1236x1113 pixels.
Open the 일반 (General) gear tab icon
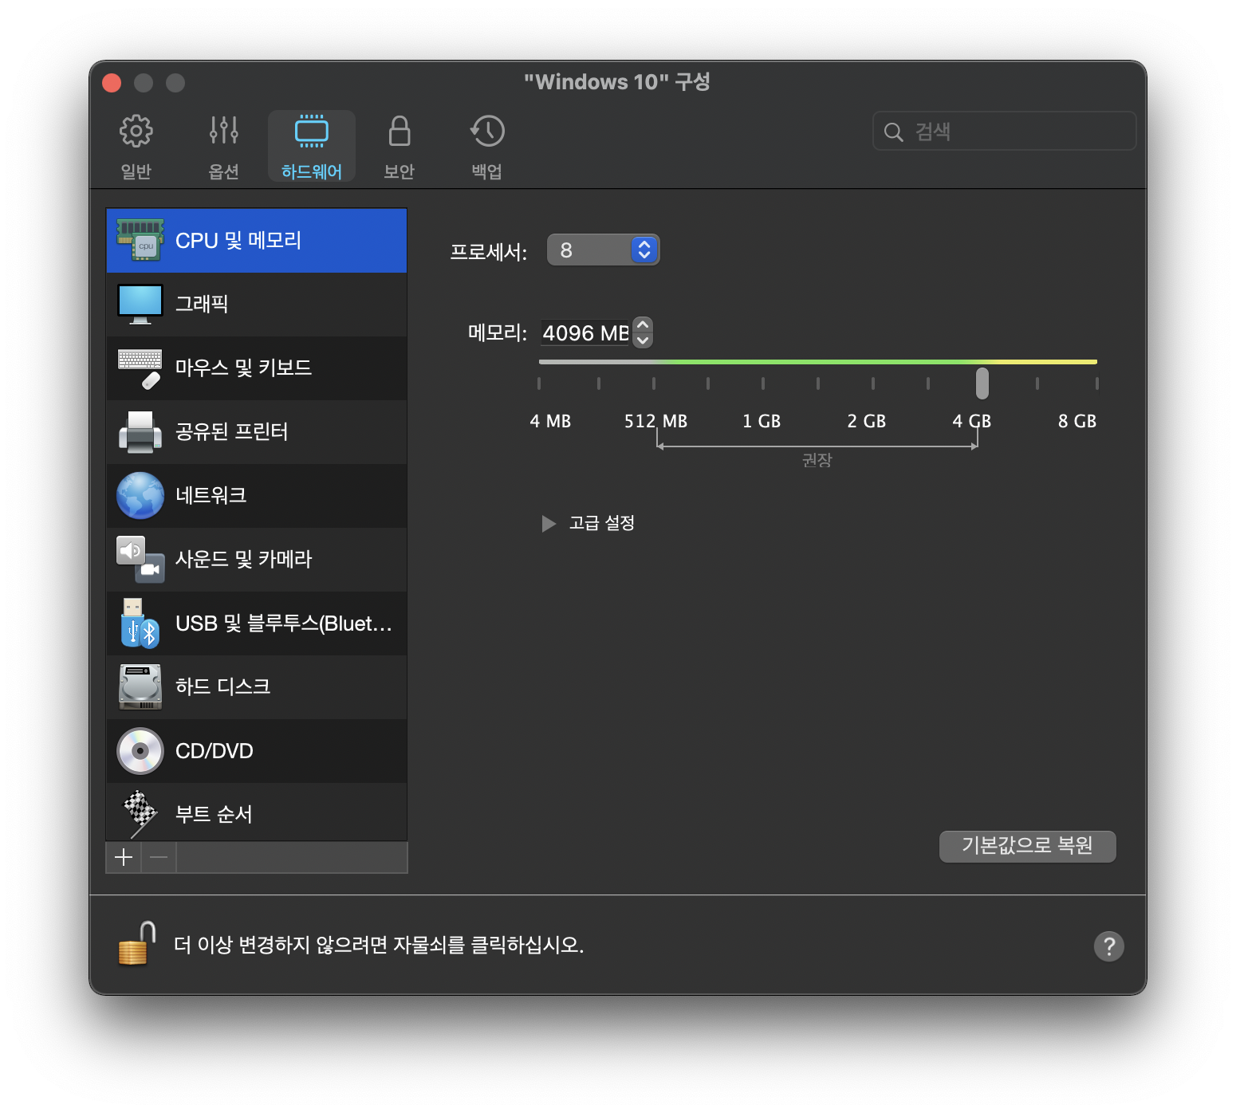coord(136,131)
